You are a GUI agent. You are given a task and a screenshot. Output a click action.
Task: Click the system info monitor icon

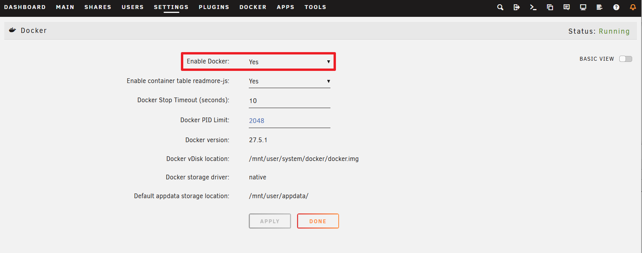pyautogui.click(x=583, y=7)
